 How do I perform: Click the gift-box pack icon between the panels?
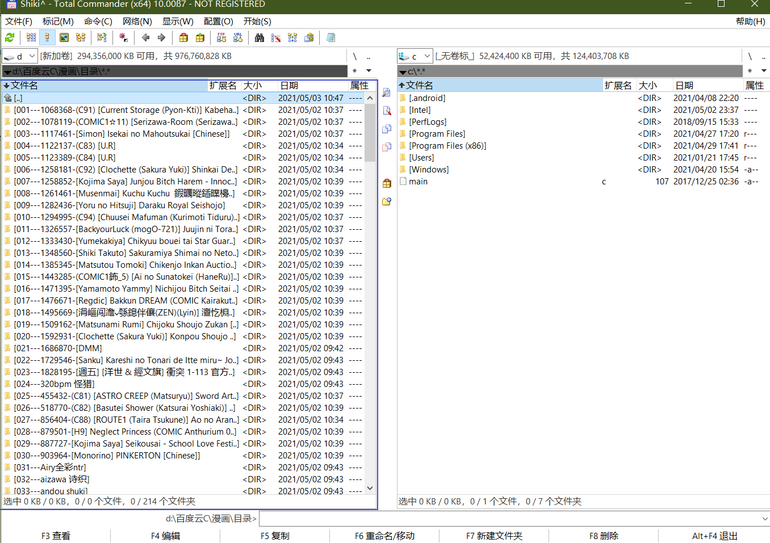[x=387, y=183]
